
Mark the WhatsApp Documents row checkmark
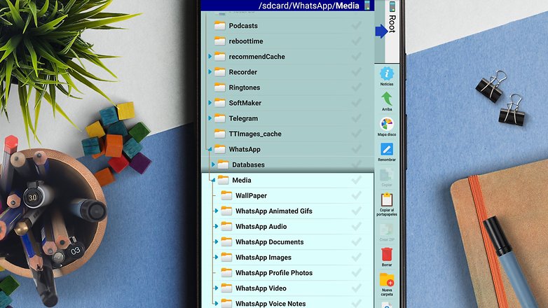pyautogui.click(x=357, y=241)
